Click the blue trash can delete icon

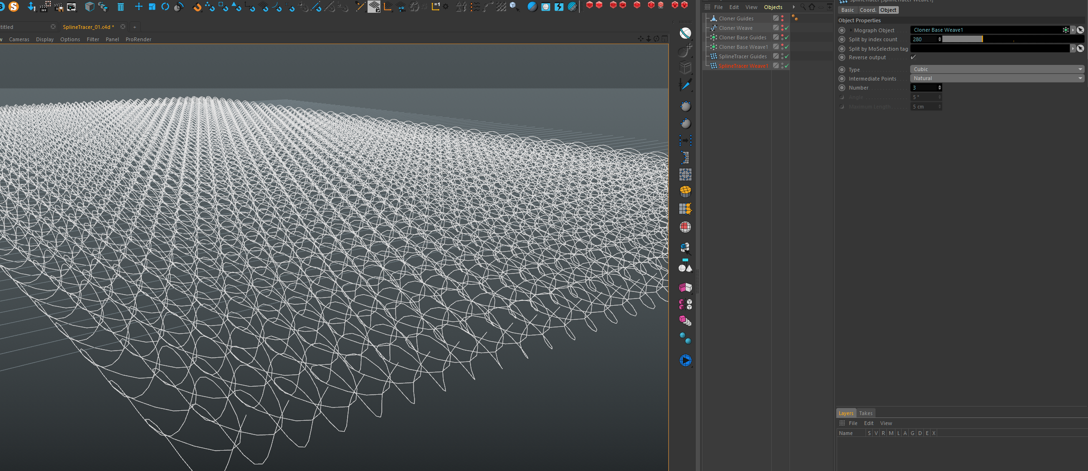[x=120, y=7]
